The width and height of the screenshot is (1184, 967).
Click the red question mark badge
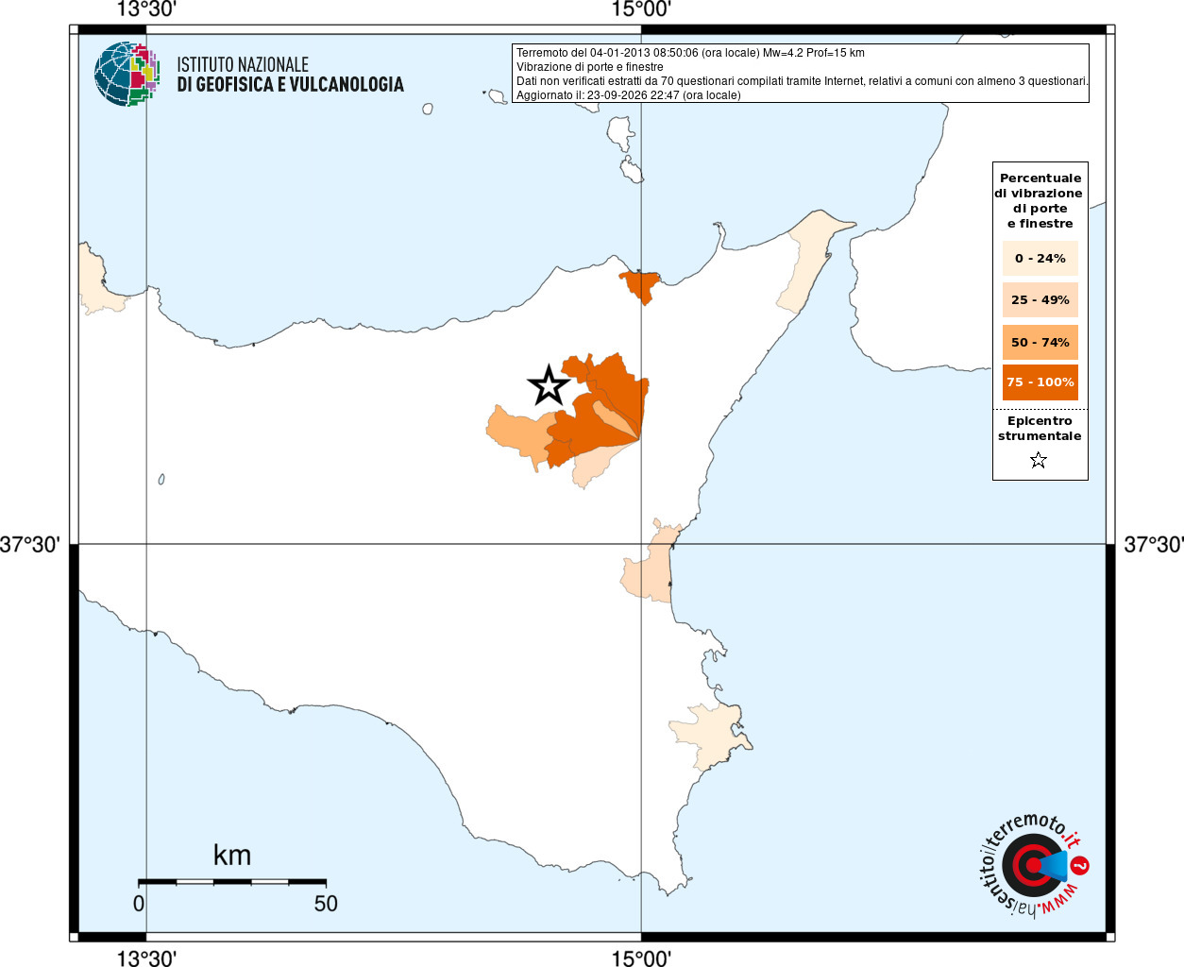coord(1080,865)
